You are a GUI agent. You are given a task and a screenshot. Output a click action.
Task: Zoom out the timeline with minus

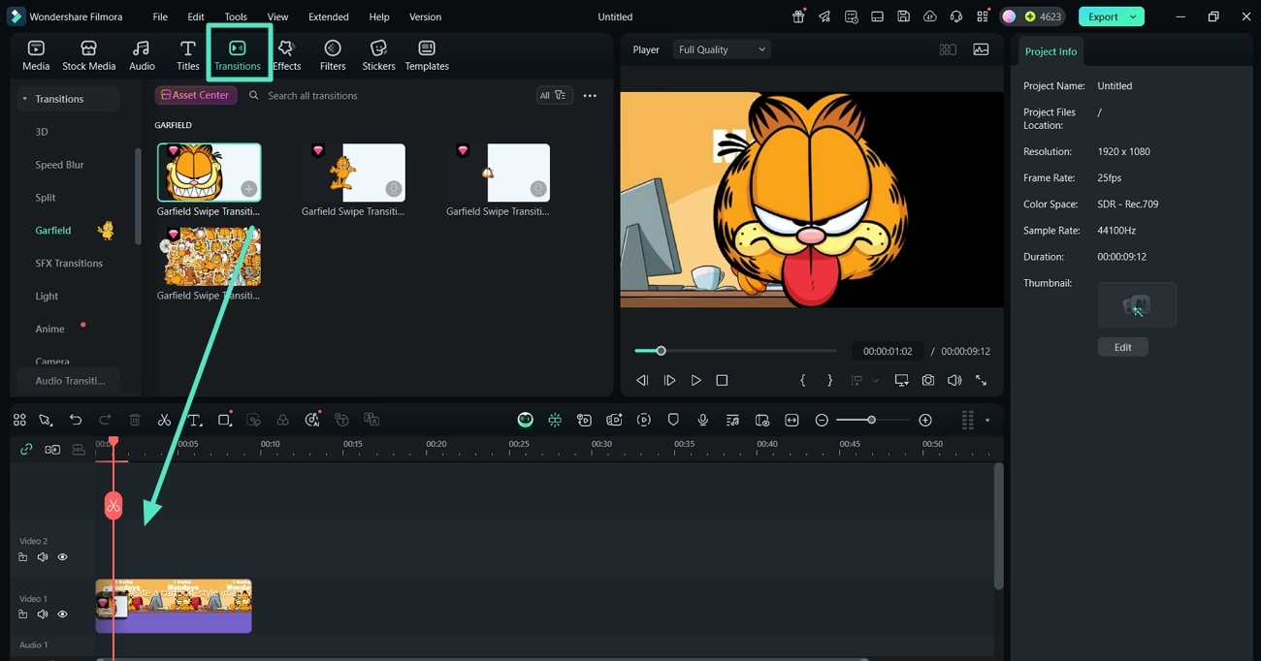(x=822, y=420)
